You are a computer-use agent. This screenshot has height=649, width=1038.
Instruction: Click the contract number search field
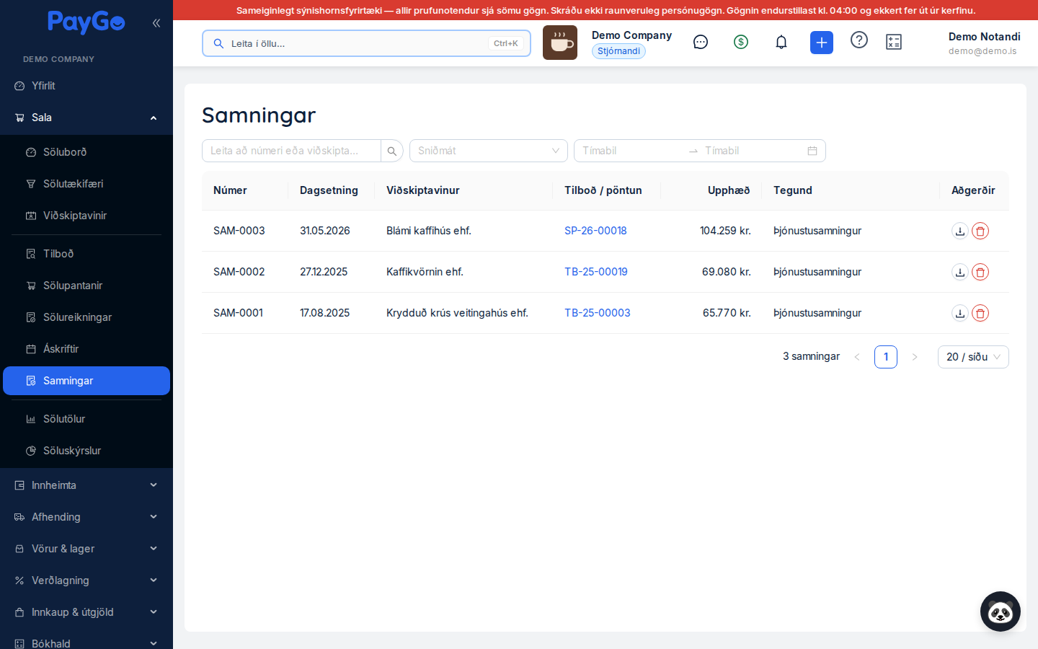[291, 151]
